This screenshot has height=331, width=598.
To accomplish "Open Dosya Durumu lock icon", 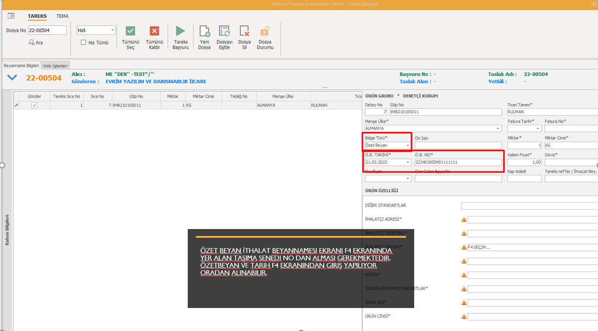I will click(265, 31).
